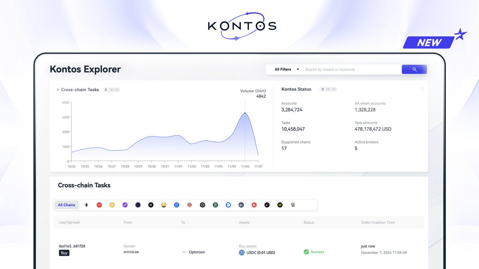Click the Buy tag under the hash

coord(64,253)
